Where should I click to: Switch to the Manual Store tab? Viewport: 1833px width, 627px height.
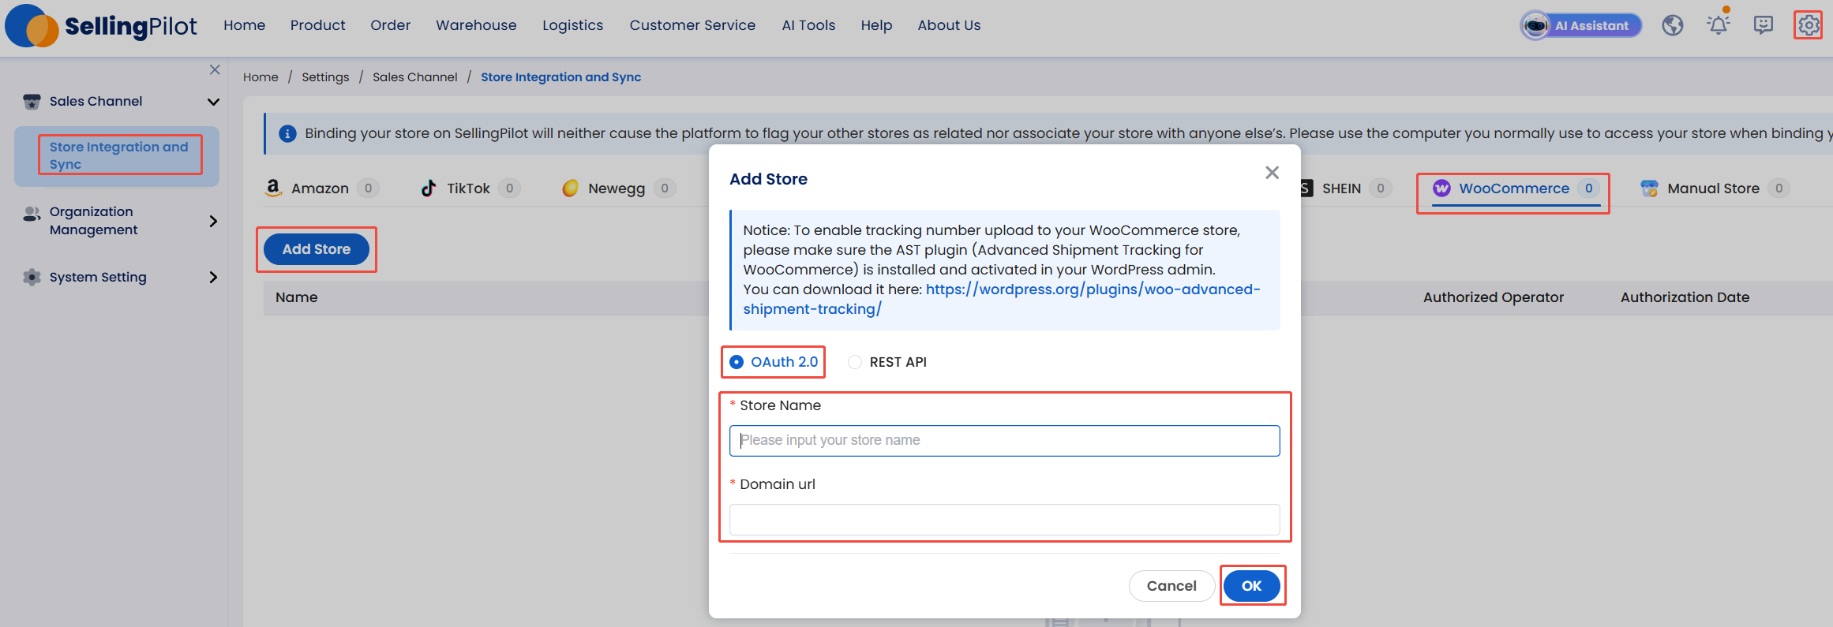tap(1714, 188)
